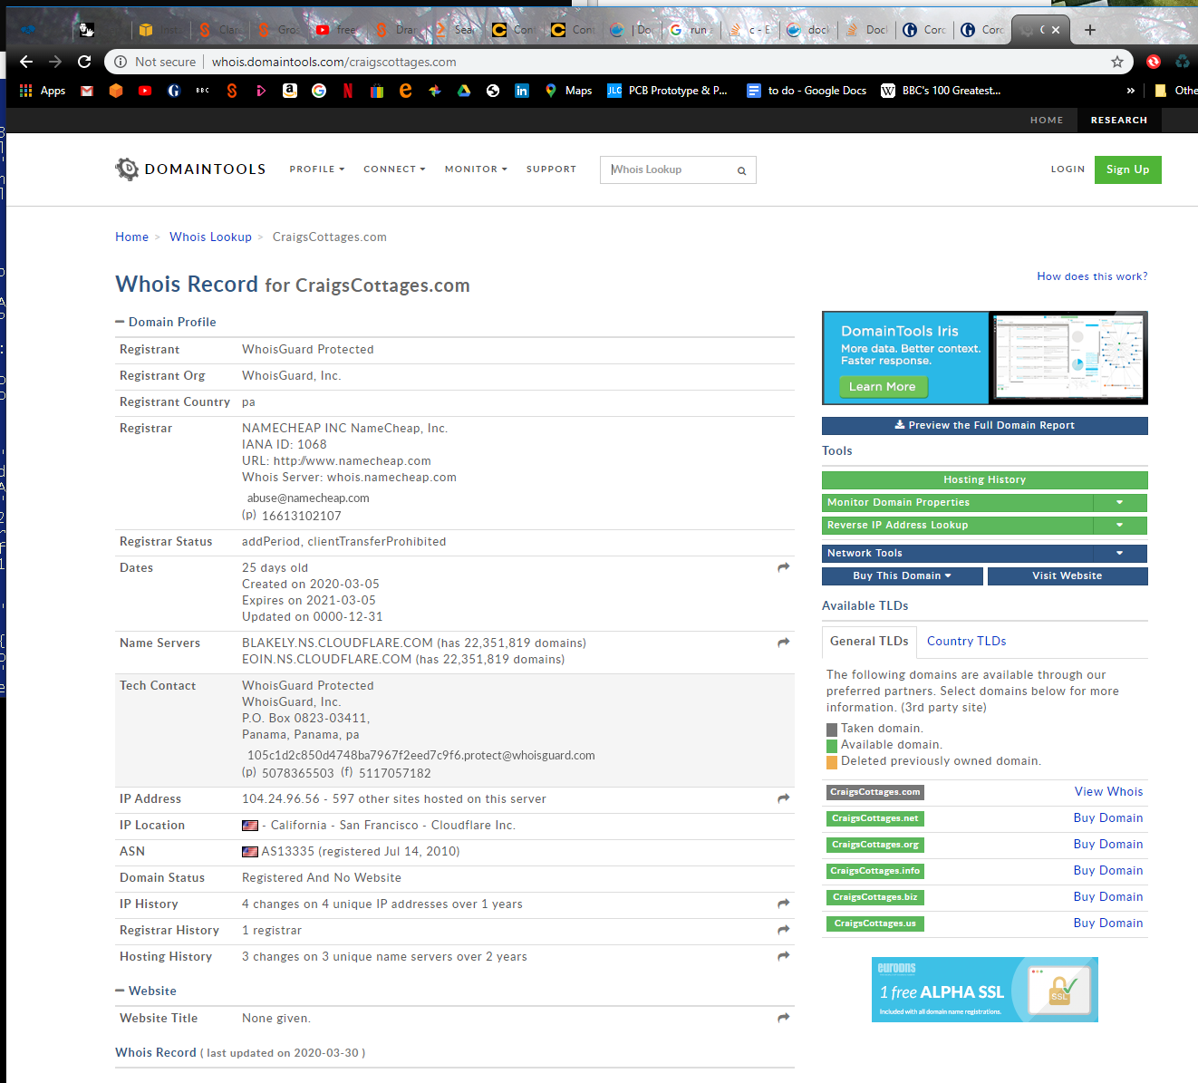This screenshot has width=1198, height=1083.
Task: Switch to the RESEARCH top tab
Action: pos(1119,120)
